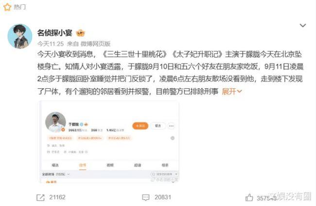Click the repost icon beside 21162
Screen dimensions: 316x206
pyautogui.click(x=40, y=197)
